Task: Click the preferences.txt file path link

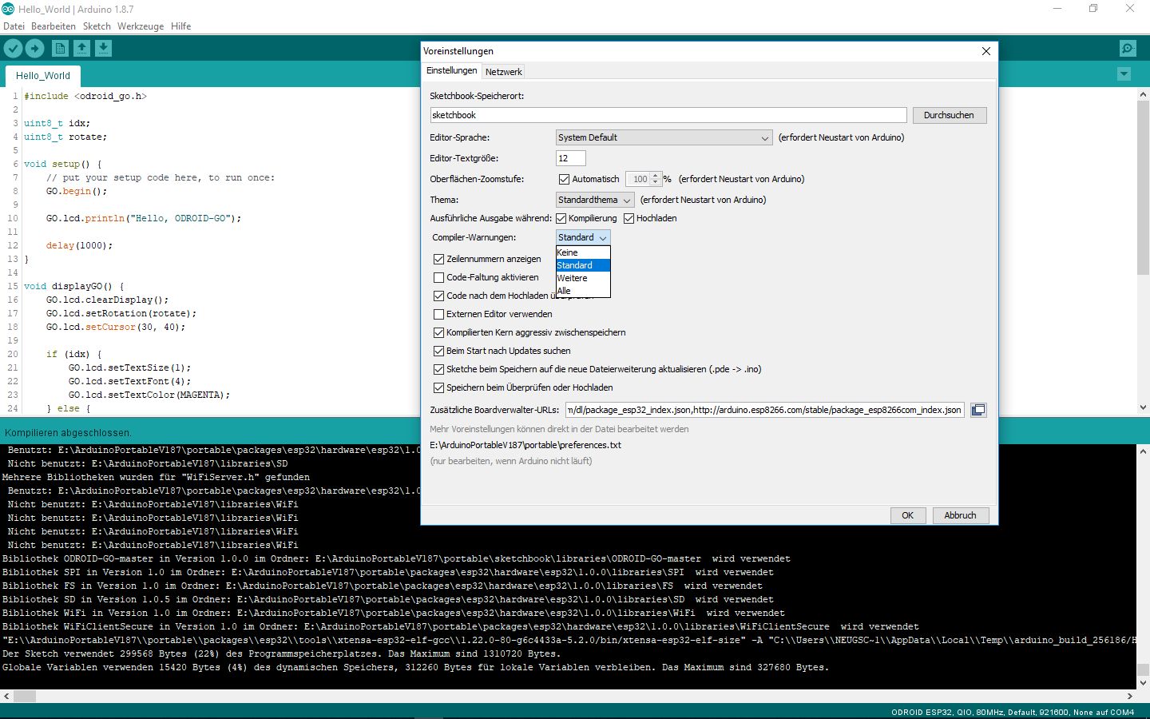Action: coord(525,445)
